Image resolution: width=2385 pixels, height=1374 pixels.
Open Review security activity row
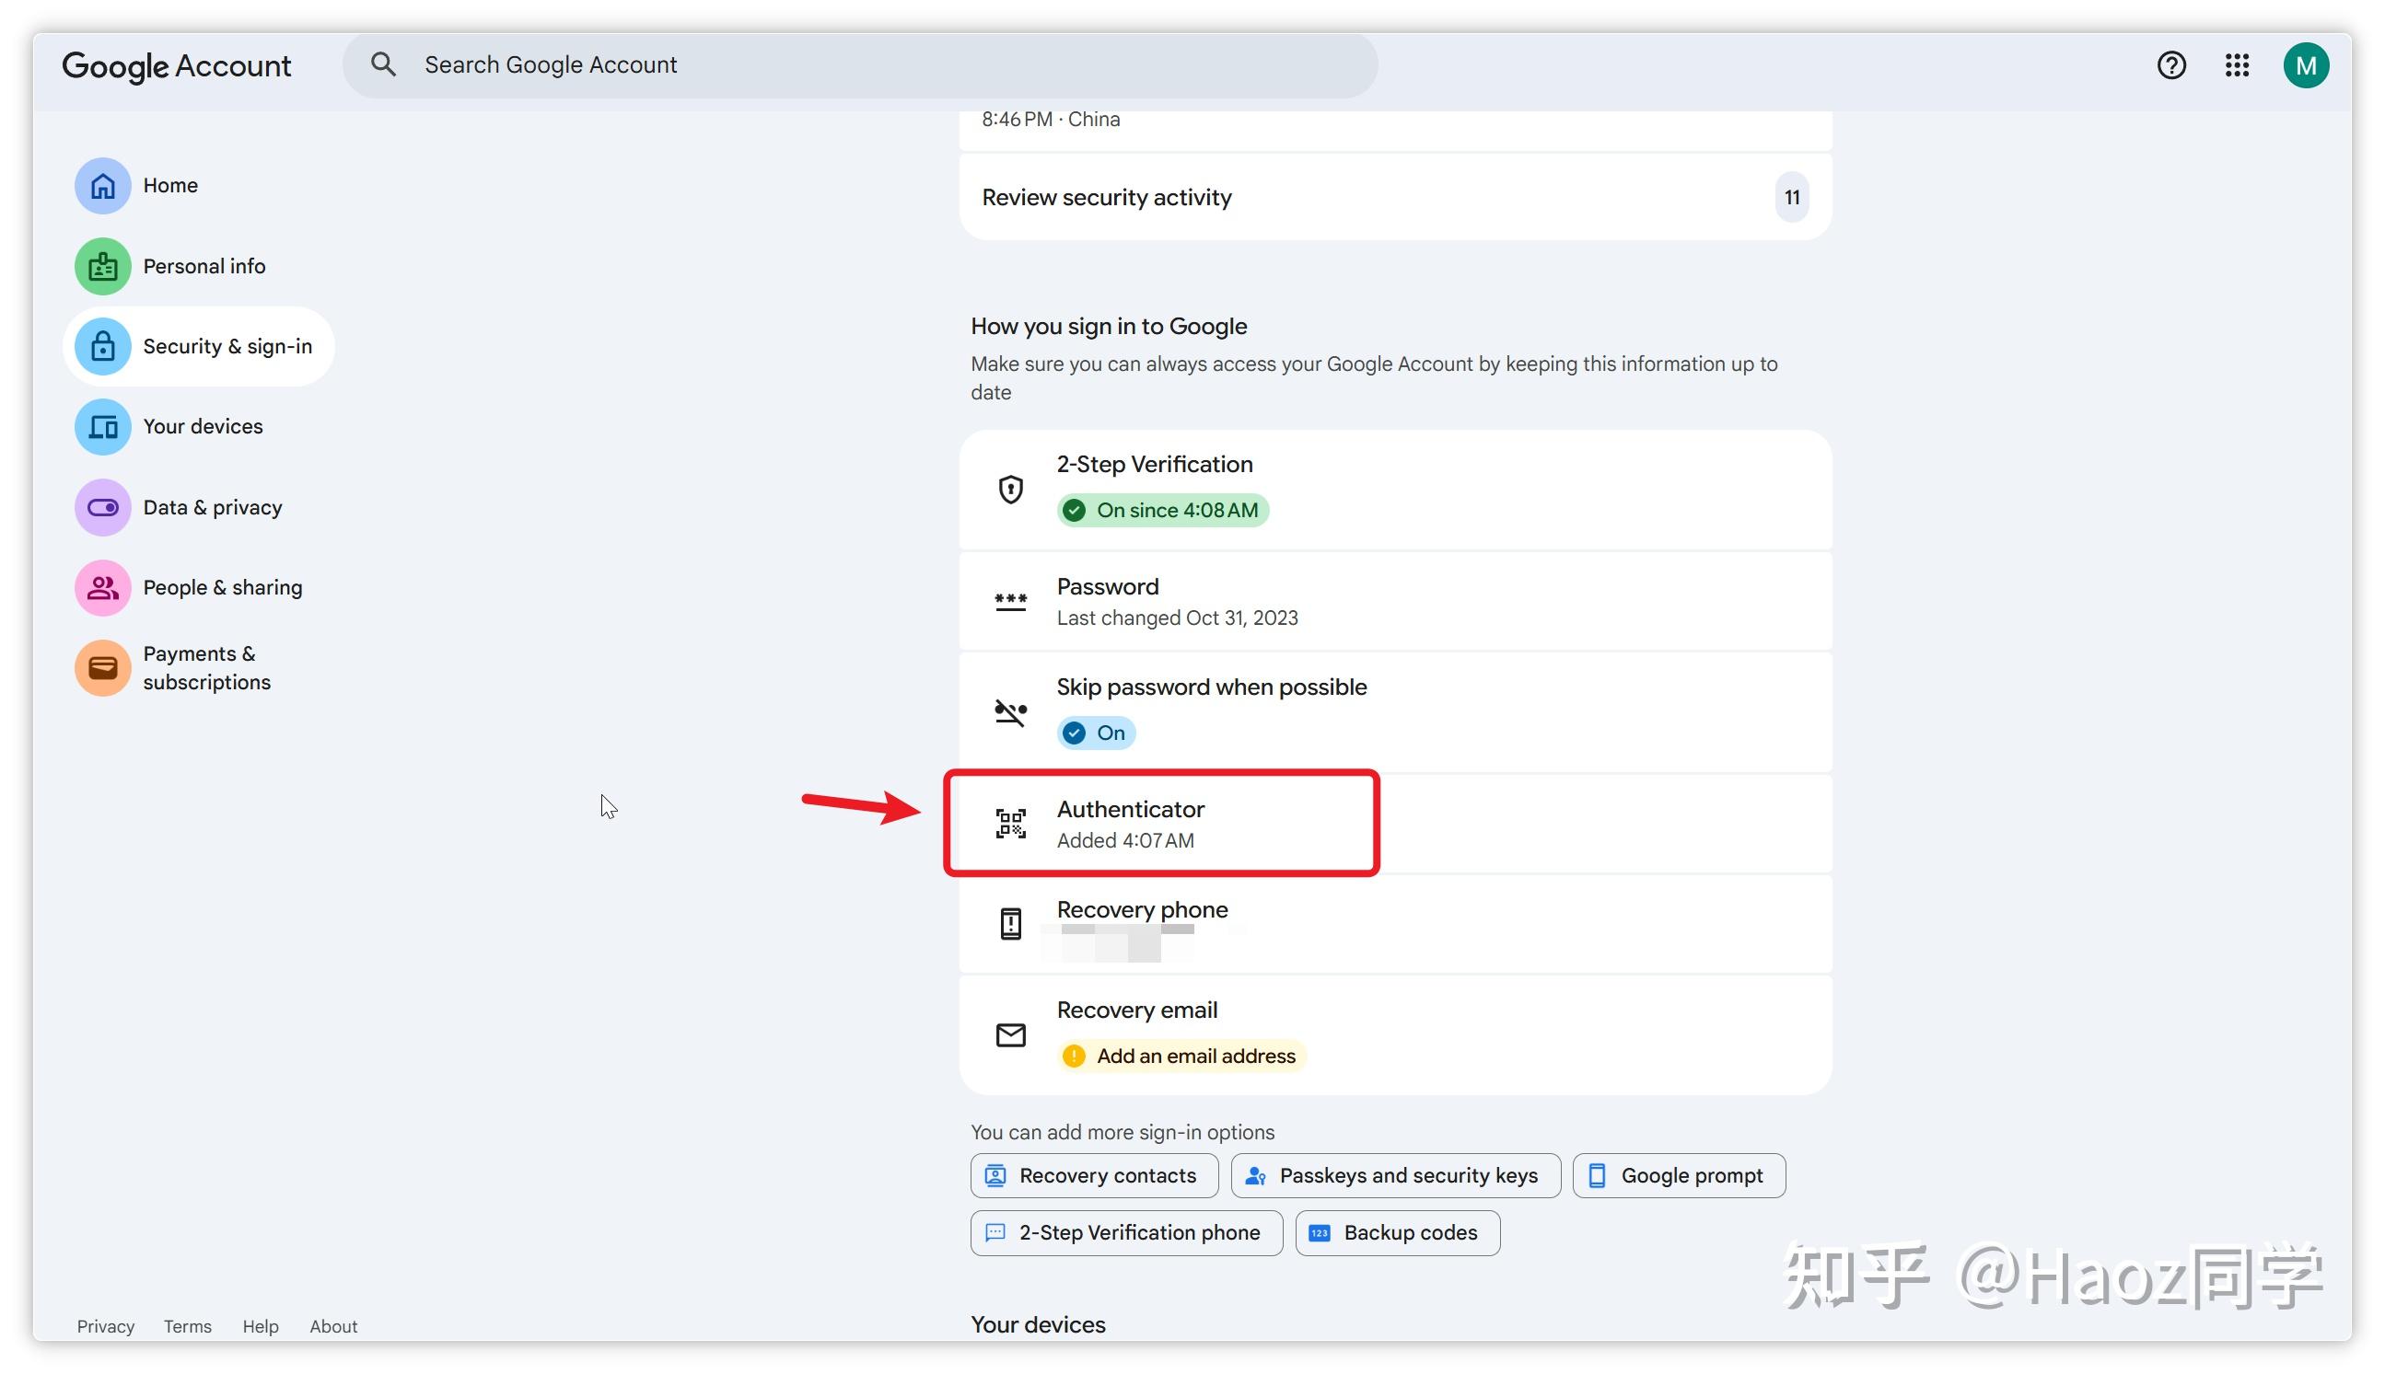[x=1394, y=197]
